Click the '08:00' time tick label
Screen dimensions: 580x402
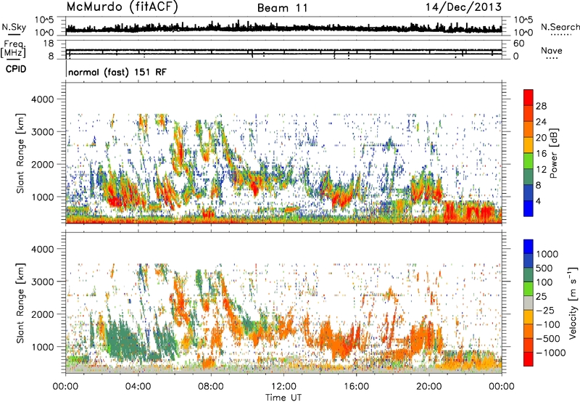point(211,387)
